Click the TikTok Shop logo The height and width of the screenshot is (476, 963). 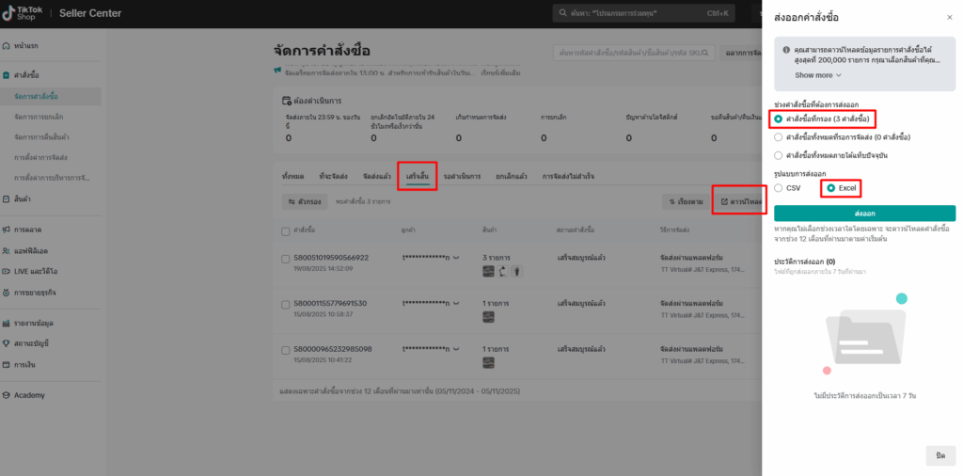click(25, 13)
